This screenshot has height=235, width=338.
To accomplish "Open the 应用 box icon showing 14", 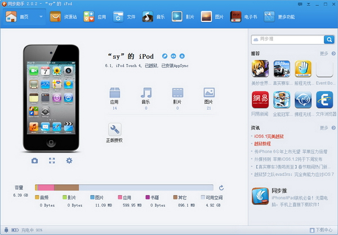I will coord(114,93).
